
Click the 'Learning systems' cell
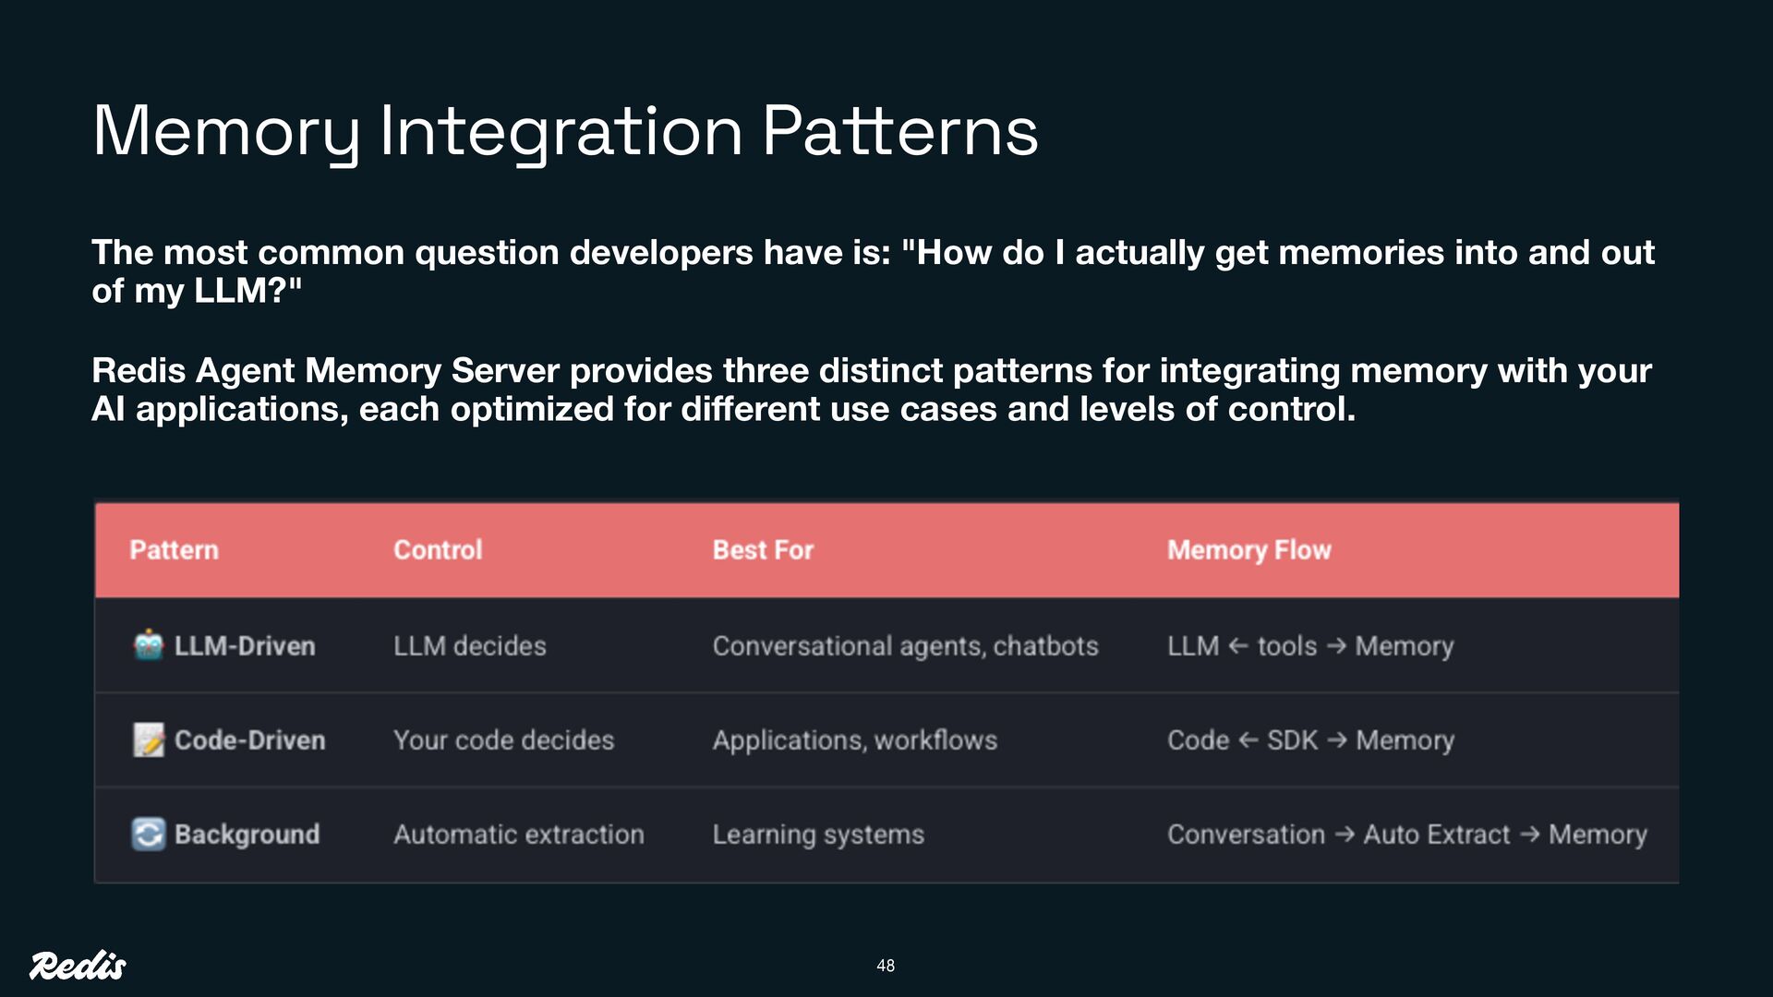817,835
